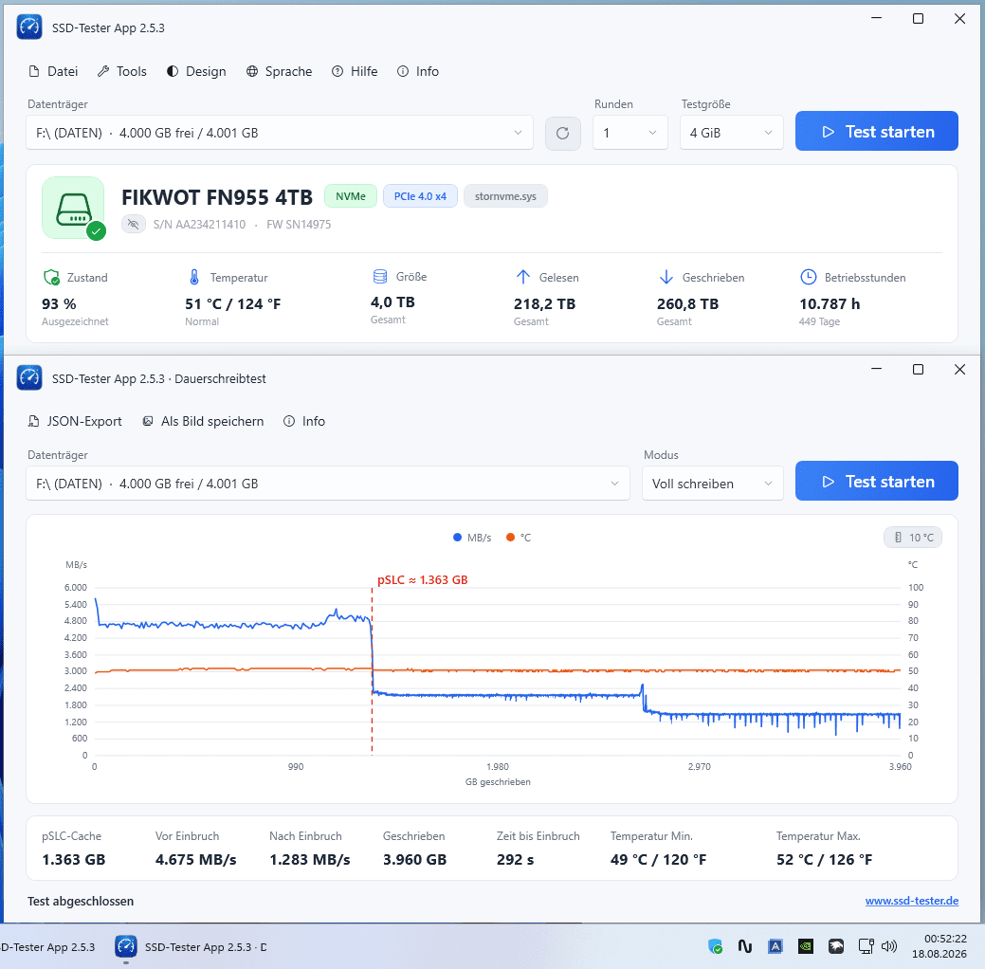
Task: Open the Datei menu
Action: (x=53, y=72)
